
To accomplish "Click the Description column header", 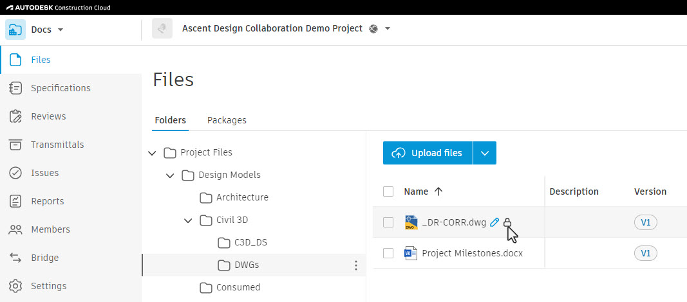I will (x=574, y=191).
